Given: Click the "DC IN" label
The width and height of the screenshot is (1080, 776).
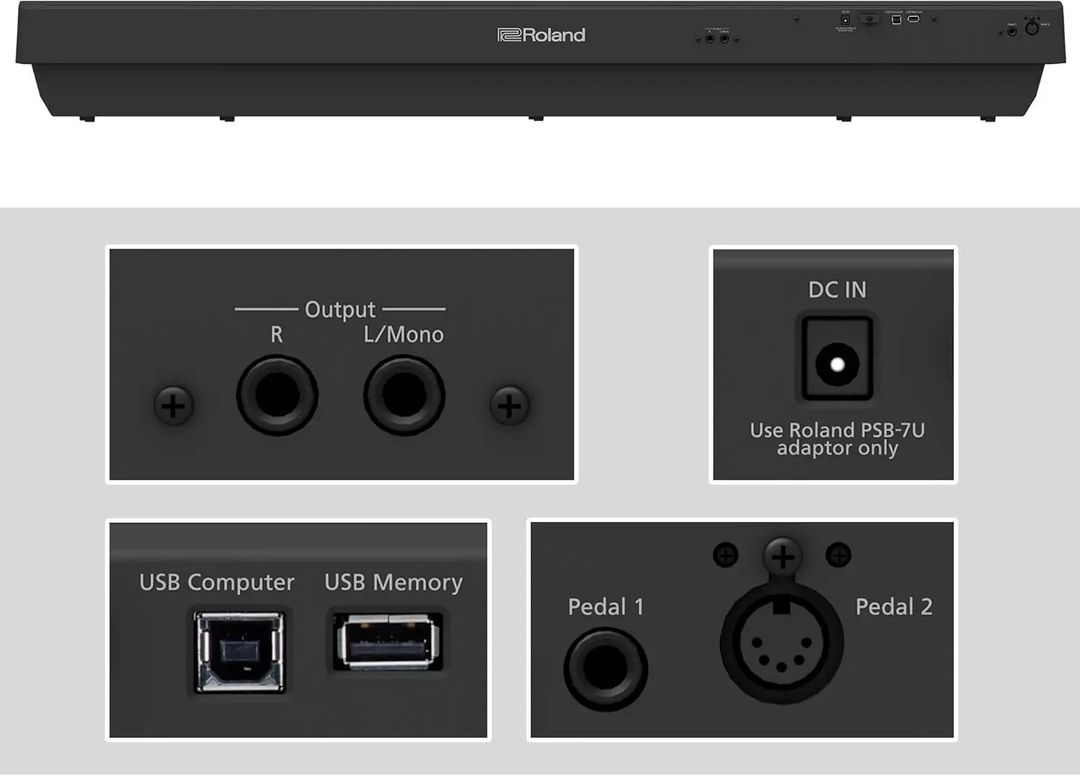Looking at the screenshot, I should click(837, 290).
